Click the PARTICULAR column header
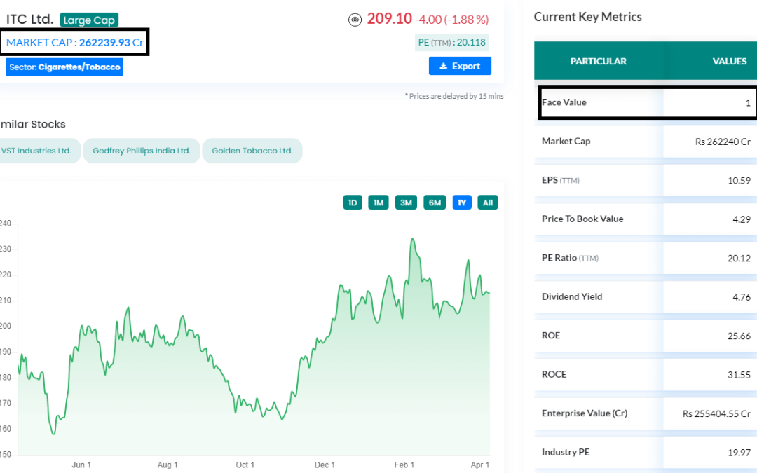The image size is (757, 473). click(598, 61)
